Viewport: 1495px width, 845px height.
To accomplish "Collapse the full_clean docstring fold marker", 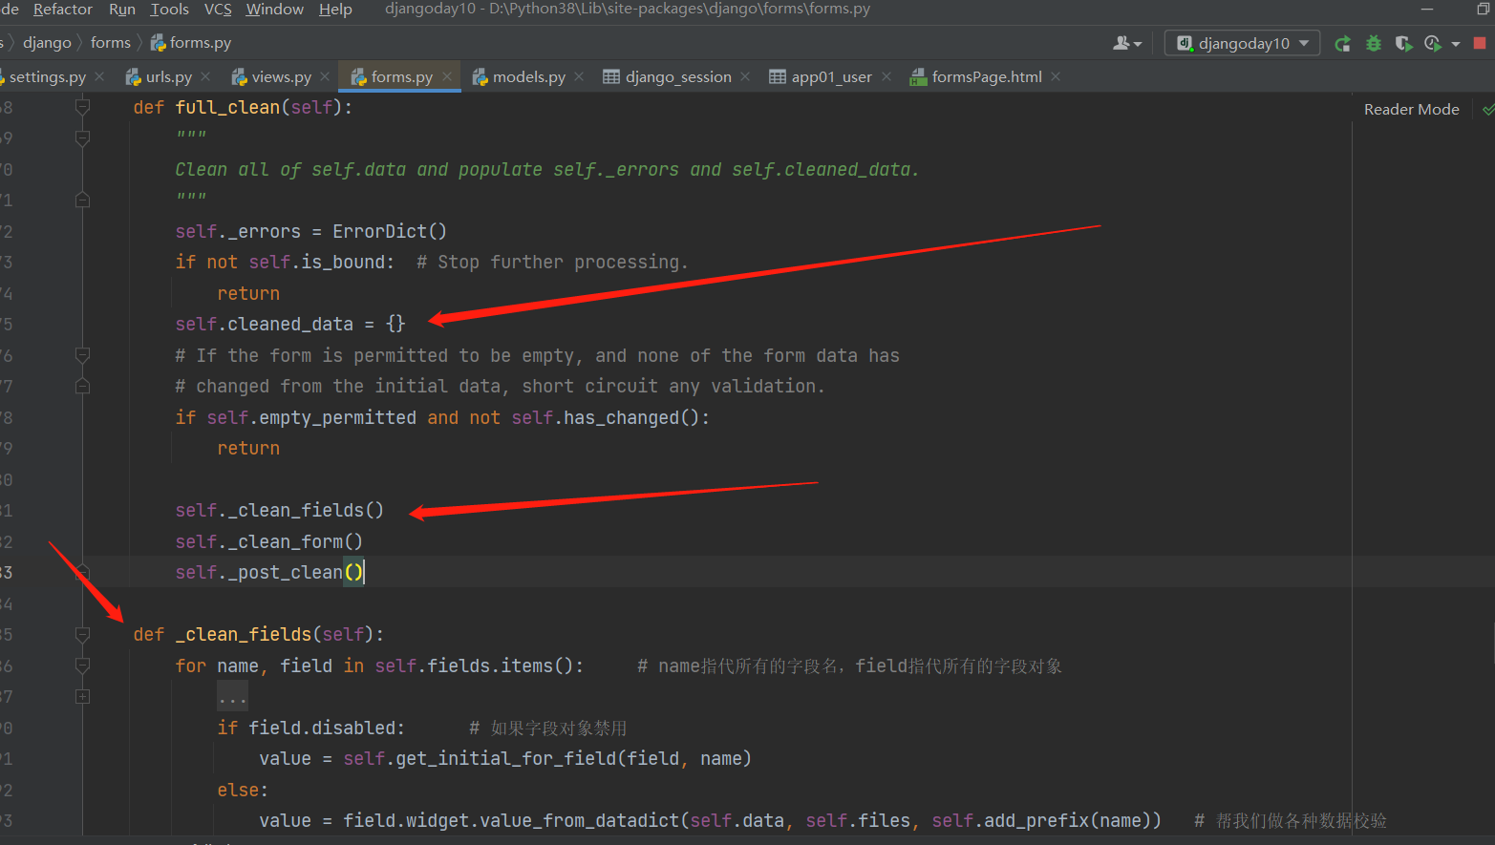I will [x=82, y=138].
